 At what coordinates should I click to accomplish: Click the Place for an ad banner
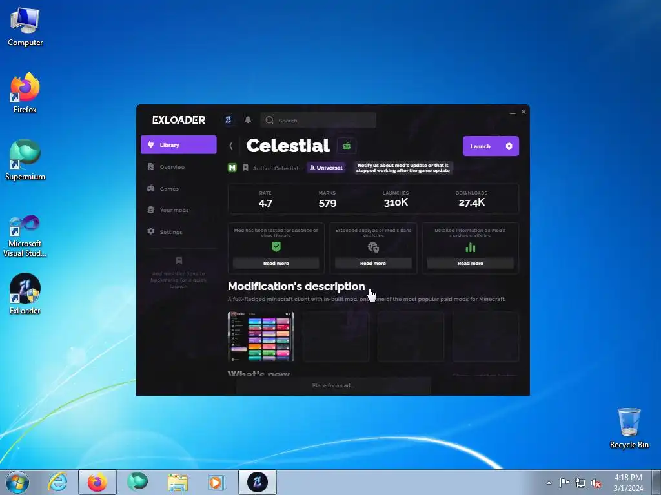[x=333, y=385]
